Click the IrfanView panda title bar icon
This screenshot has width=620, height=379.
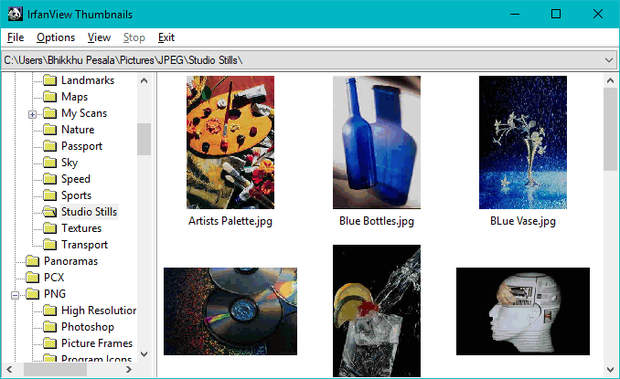click(x=15, y=15)
